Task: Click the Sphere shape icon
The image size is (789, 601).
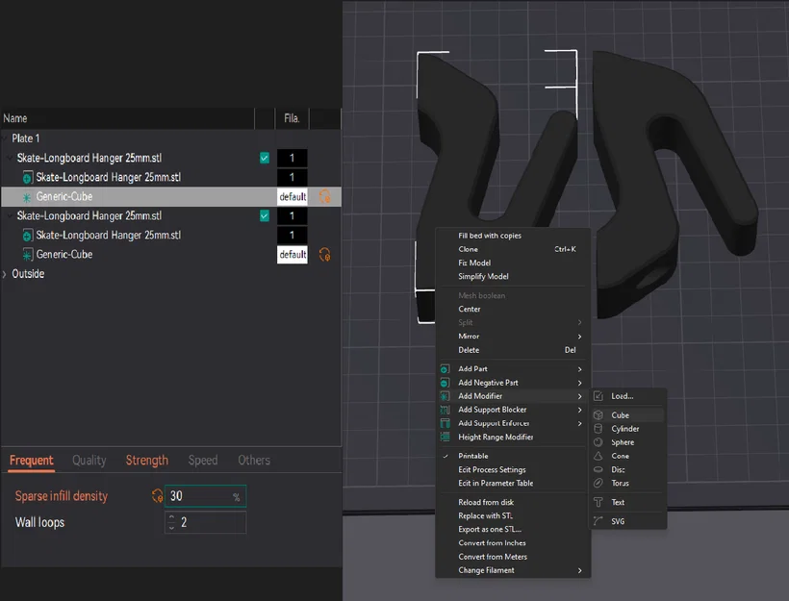Action: coord(598,442)
